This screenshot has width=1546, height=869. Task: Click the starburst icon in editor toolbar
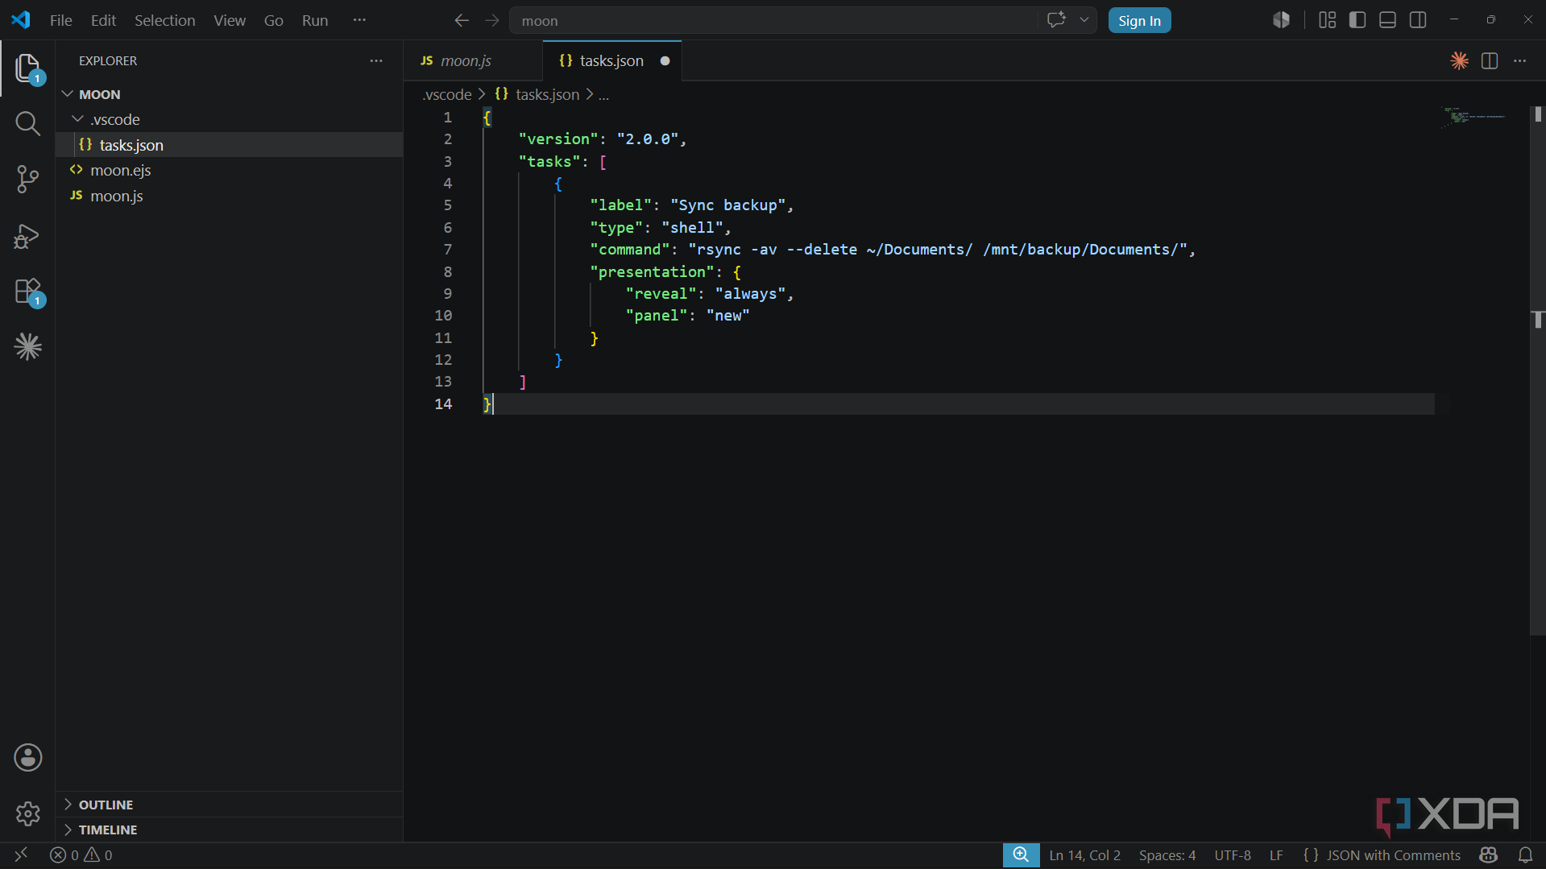coord(1459,61)
